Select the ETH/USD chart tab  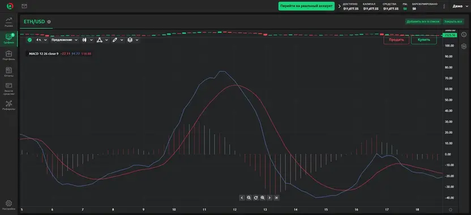click(34, 21)
